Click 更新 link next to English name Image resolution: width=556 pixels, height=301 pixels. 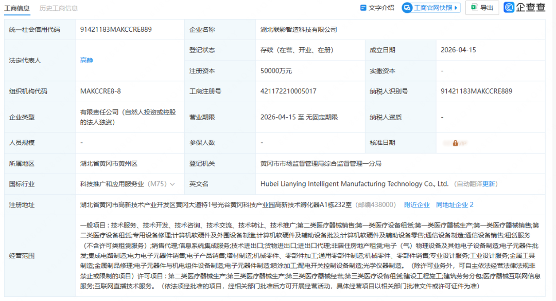tap(489, 184)
